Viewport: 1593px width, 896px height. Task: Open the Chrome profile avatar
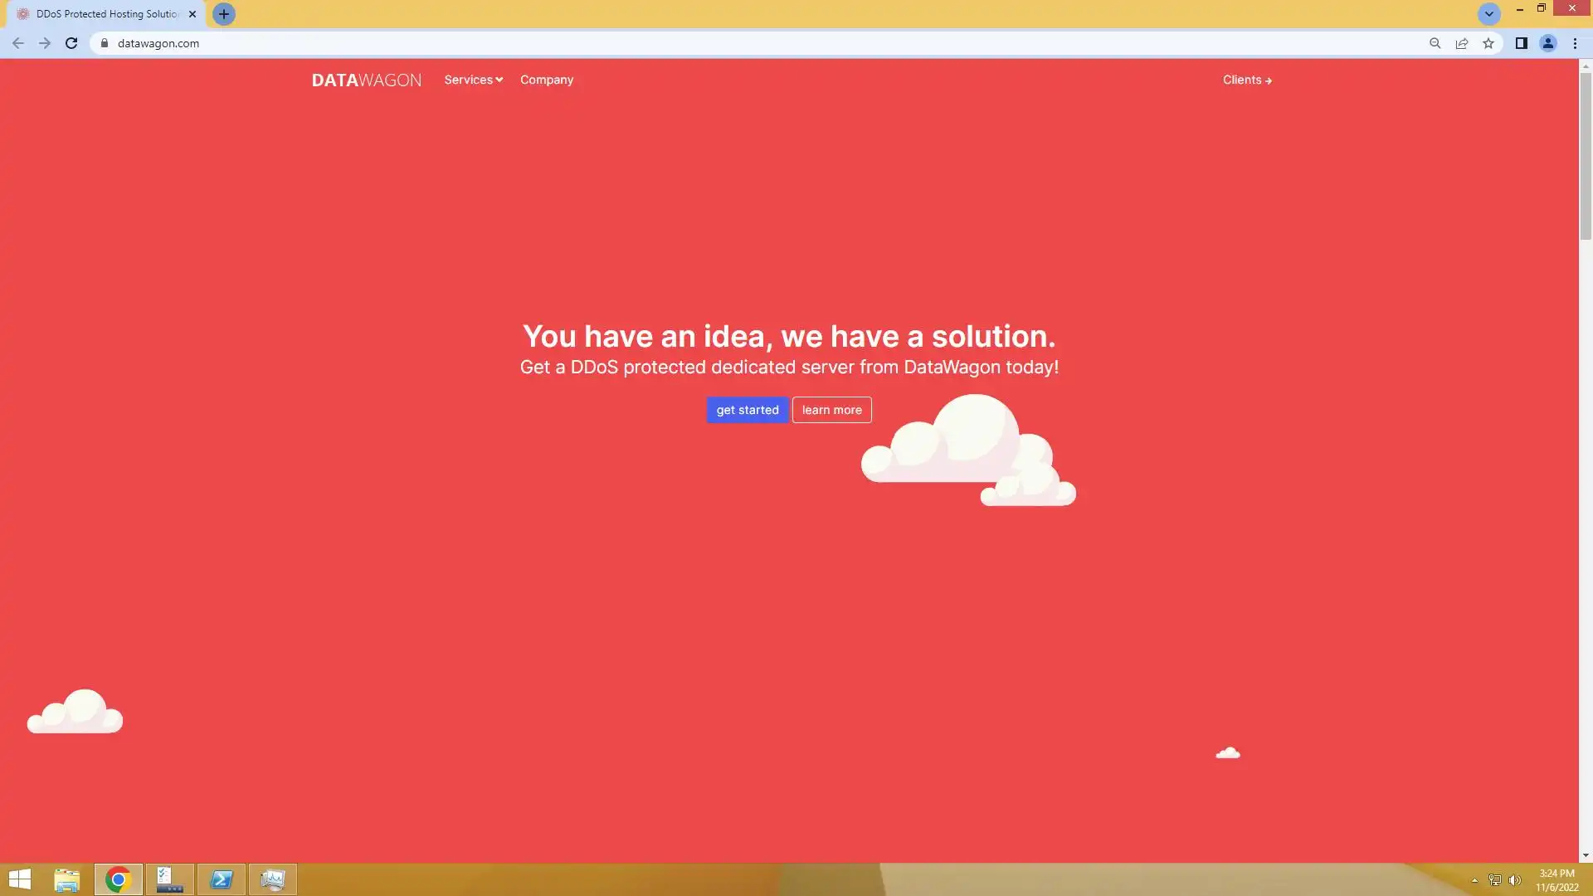(x=1547, y=43)
